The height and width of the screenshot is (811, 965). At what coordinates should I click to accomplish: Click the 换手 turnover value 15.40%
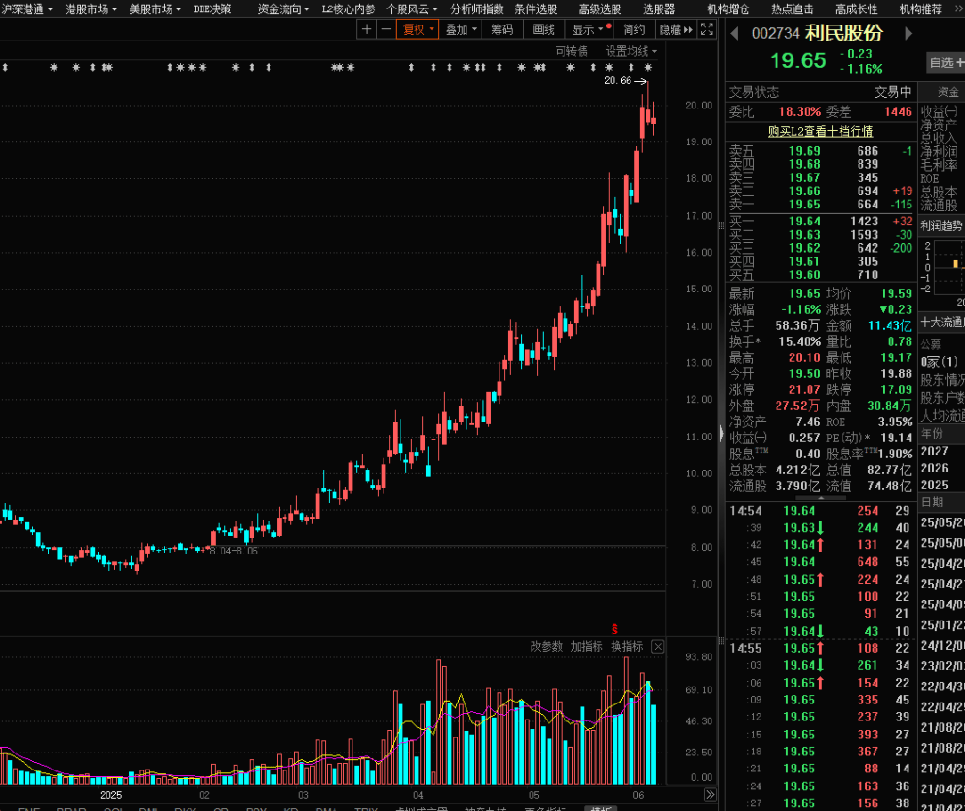point(799,341)
